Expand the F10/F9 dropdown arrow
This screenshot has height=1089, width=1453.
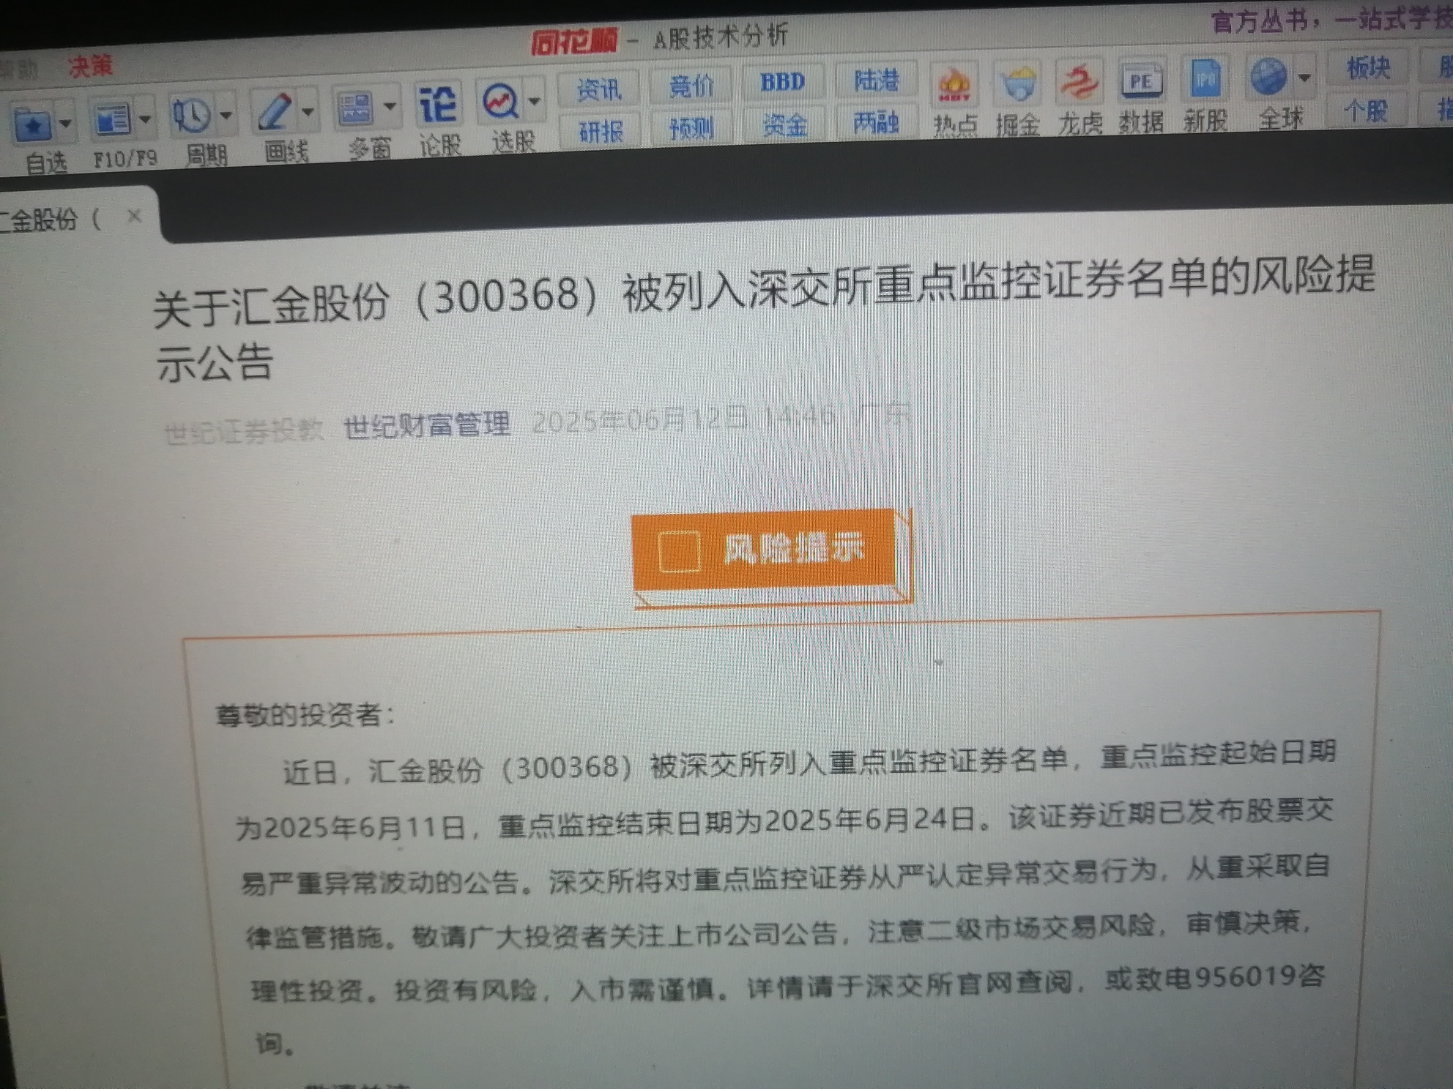coord(145,118)
